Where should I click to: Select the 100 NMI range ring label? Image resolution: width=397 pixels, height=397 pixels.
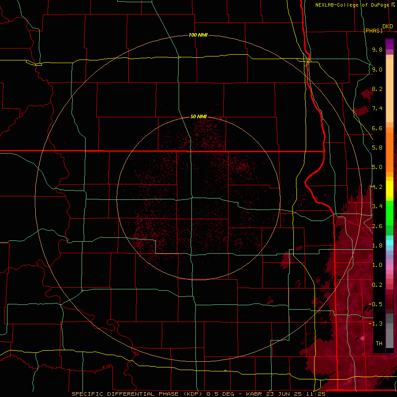click(198, 35)
